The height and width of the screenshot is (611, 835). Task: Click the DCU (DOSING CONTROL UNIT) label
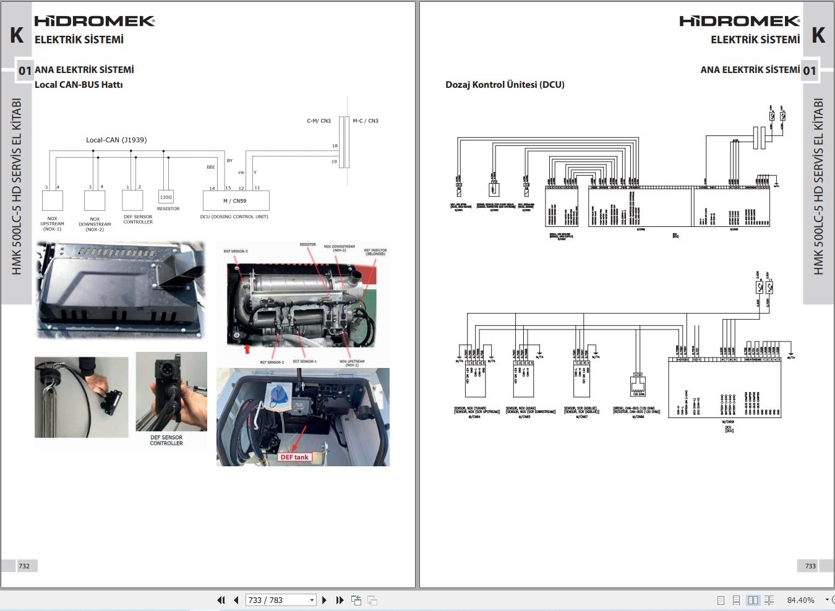point(234,217)
